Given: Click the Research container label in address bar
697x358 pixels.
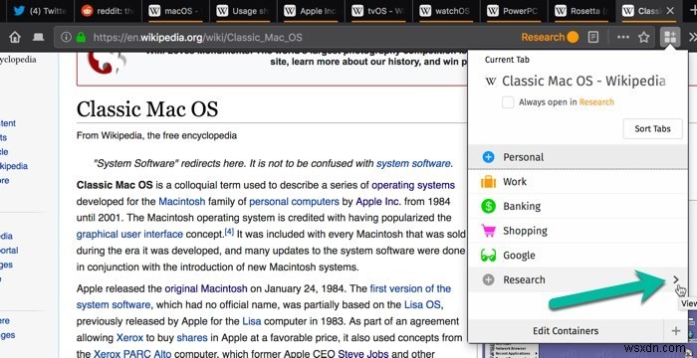Looking at the screenshot, I should click(x=550, y=38).
